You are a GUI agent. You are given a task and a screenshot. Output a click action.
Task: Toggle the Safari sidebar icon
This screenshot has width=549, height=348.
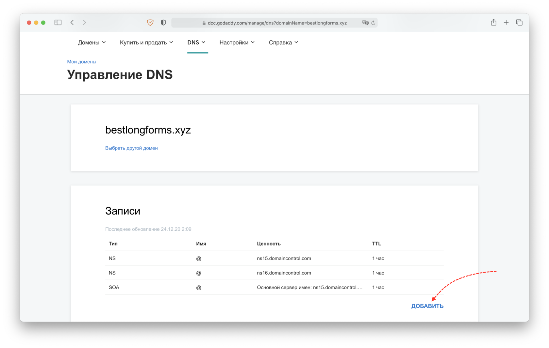[x=58, y=23]
